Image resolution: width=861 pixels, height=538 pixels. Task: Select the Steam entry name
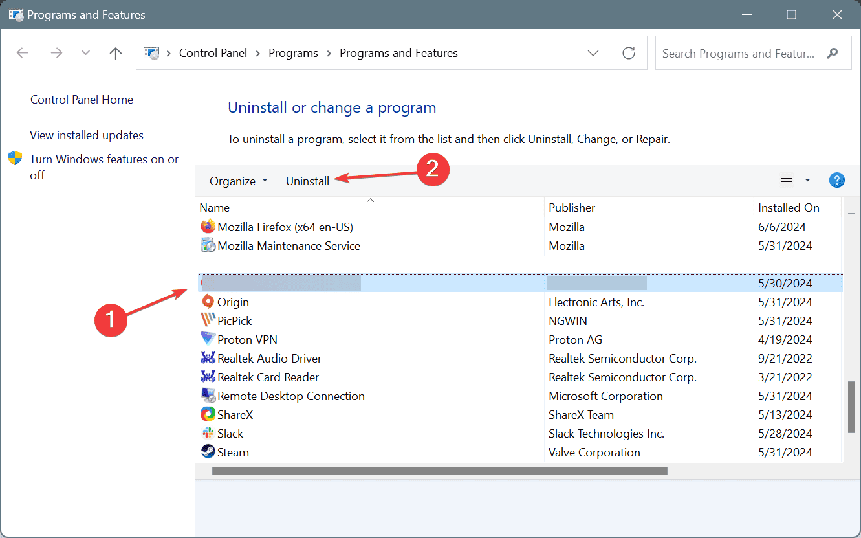click(233, 453)
